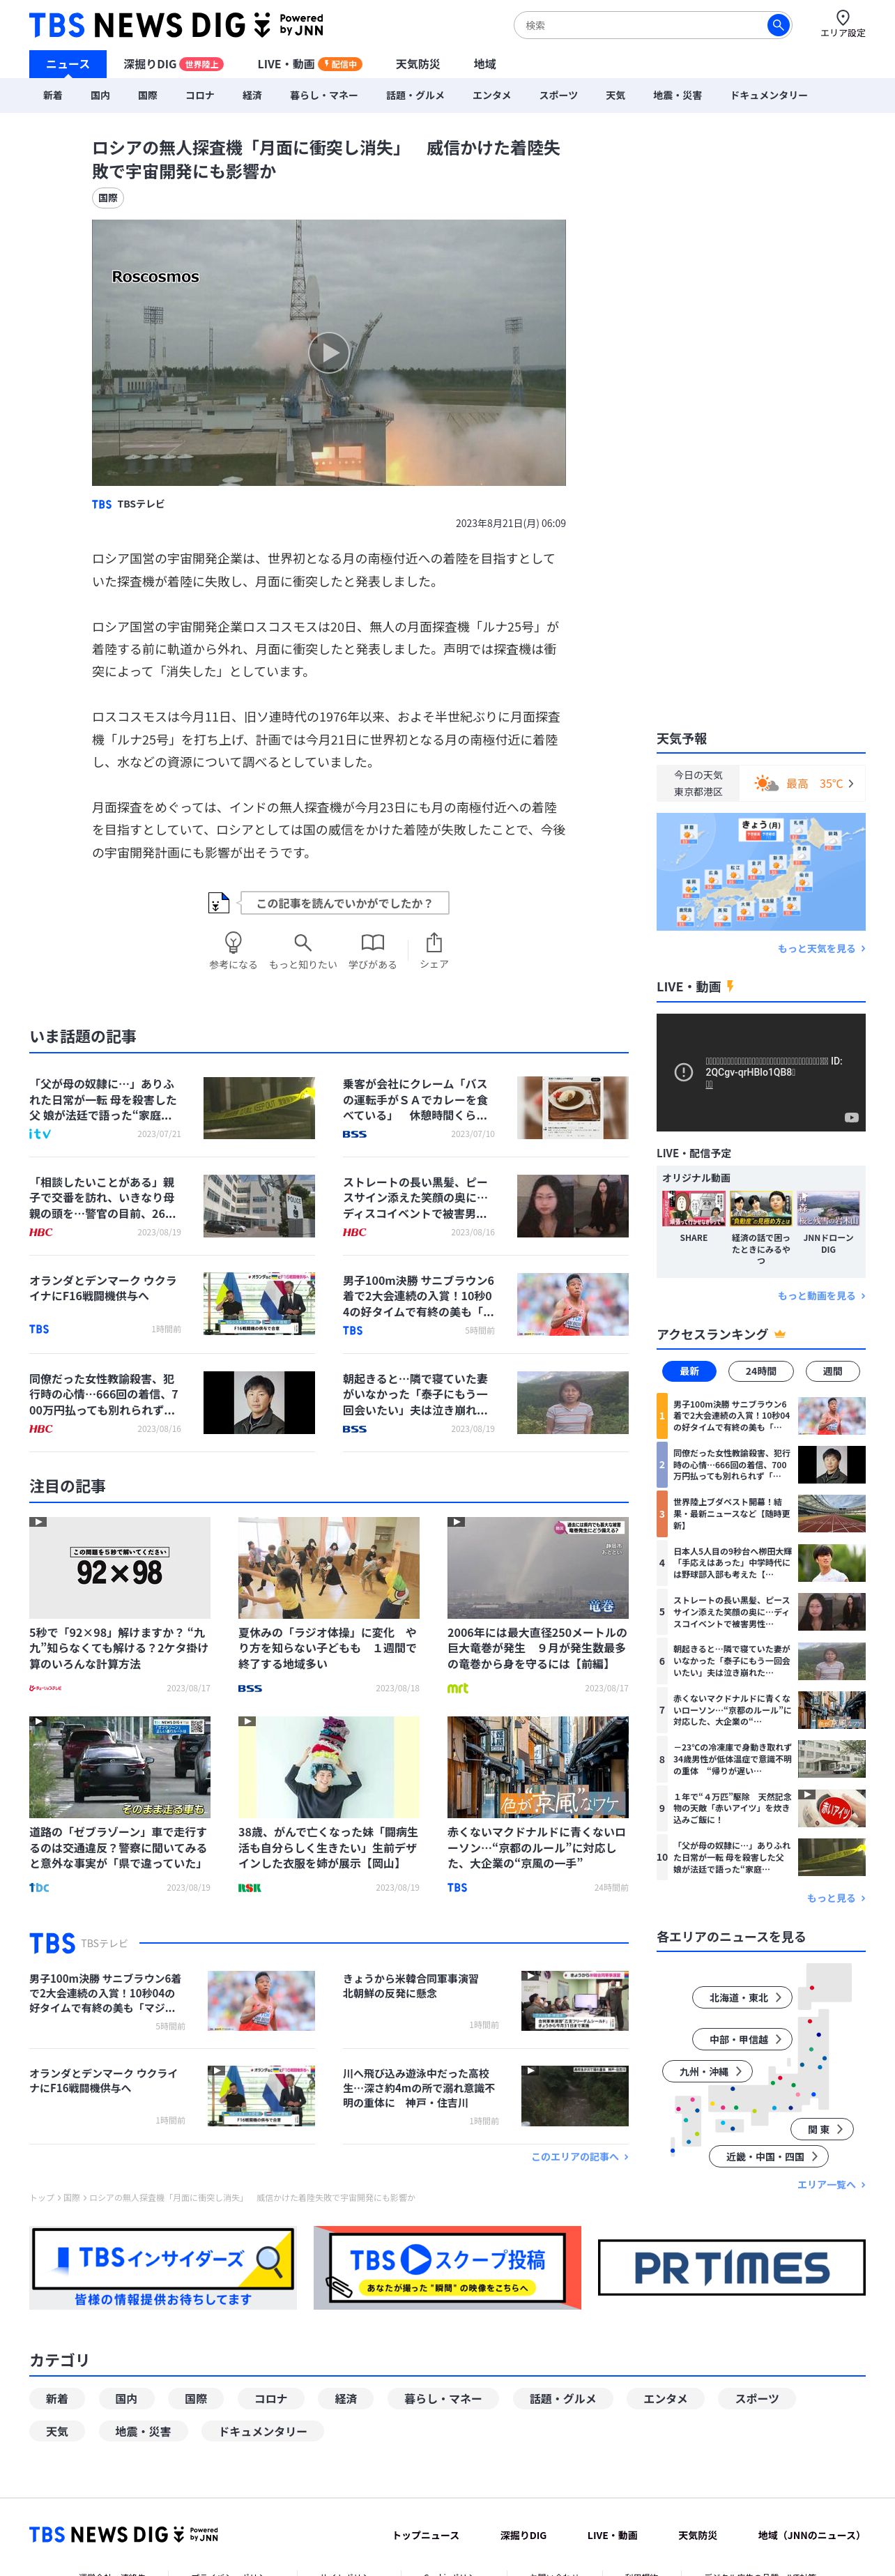Open the 国際 submenu item
895x2576 pixels.
click(x=148, y=95)
